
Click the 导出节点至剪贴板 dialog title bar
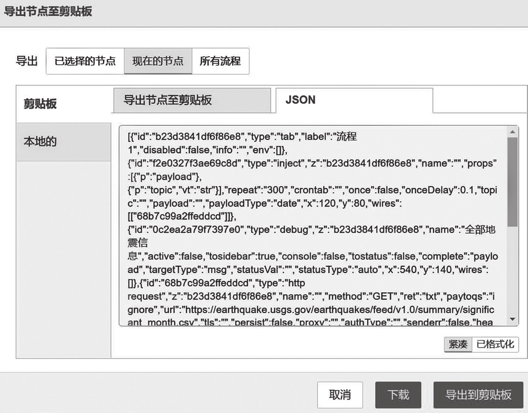pyautogui.click(x=259, y=12)
